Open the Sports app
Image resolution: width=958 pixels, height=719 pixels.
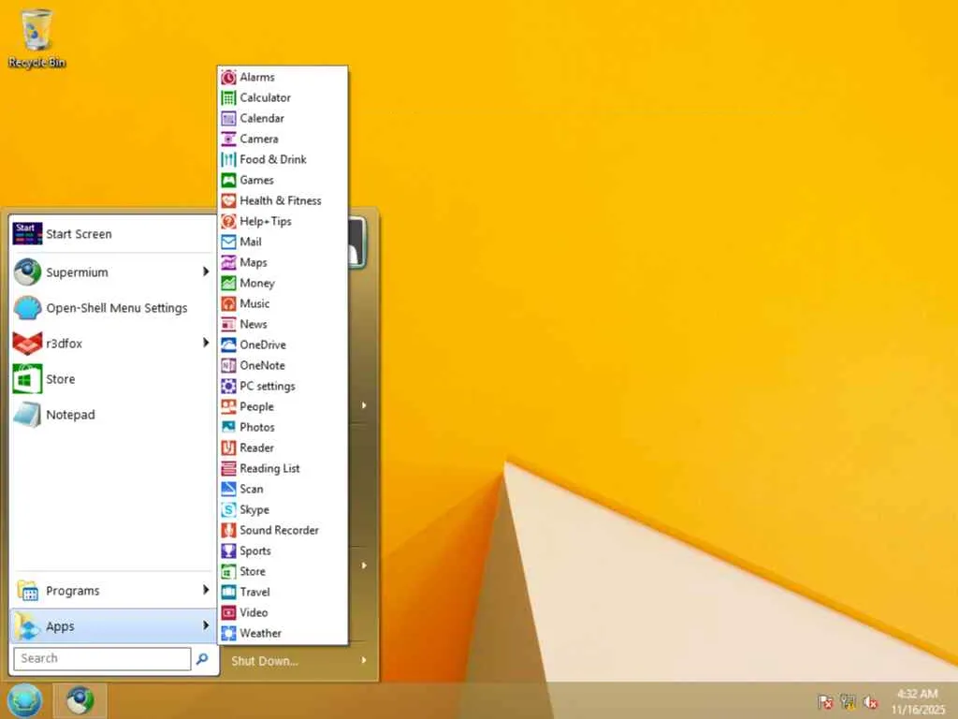click(x=283, y=550)
